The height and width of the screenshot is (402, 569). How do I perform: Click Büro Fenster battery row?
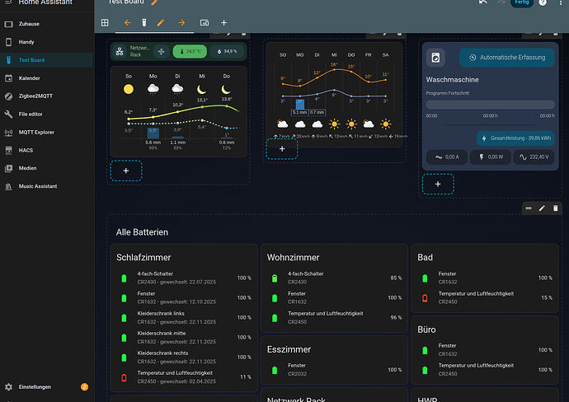pyautogui.click(x=485, y=350)
